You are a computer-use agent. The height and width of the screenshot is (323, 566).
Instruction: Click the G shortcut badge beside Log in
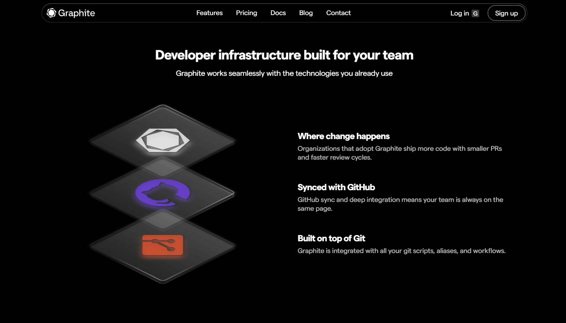475,13
